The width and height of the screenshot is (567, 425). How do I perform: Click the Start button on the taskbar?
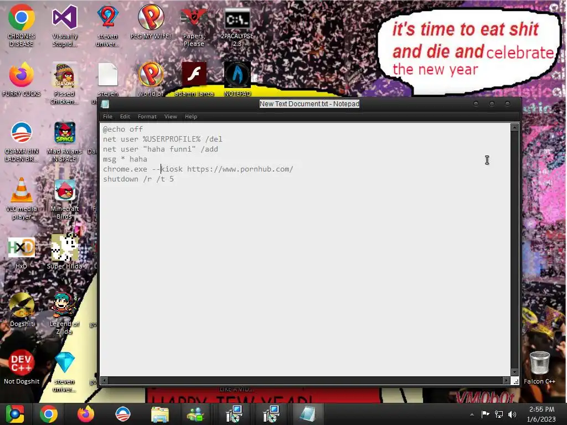(x=15, y=414)
